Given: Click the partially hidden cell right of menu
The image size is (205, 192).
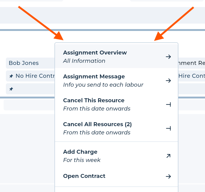Looking at the screenshot, I should 192,63.
